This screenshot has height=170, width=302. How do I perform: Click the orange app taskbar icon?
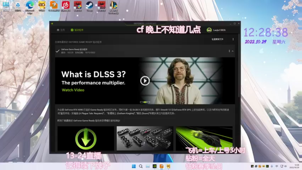click(x=162, y=166)
